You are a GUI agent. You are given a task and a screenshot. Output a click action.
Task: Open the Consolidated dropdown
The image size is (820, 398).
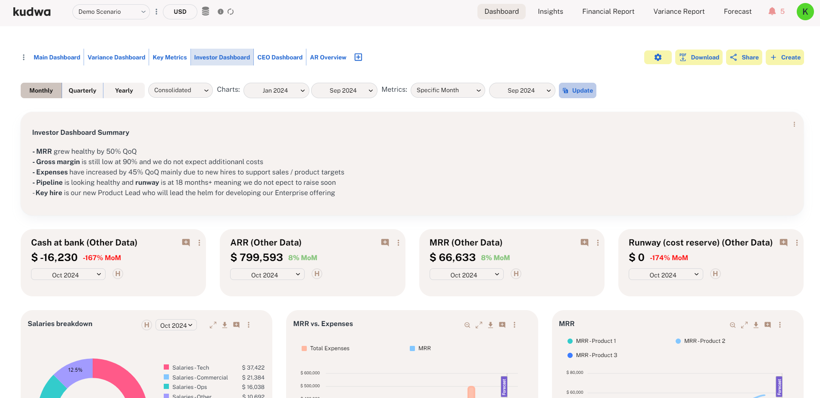click(180, 90)
